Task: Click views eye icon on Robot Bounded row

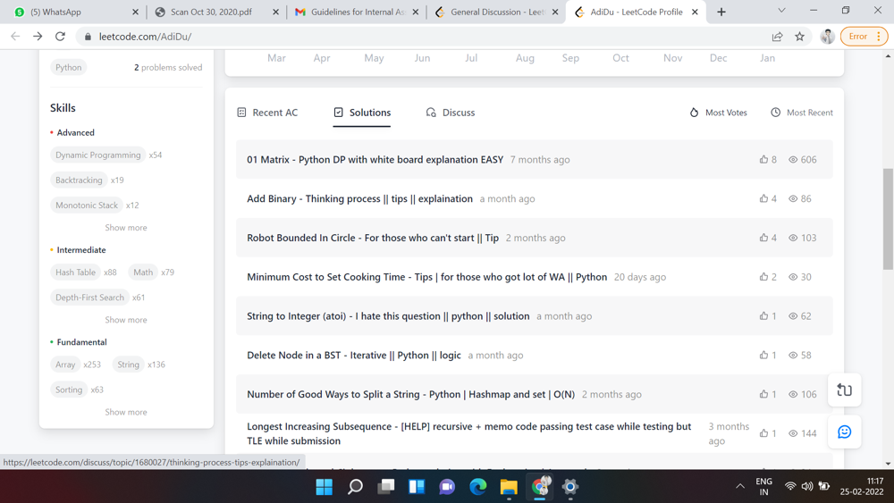Action: pos(792,239)
